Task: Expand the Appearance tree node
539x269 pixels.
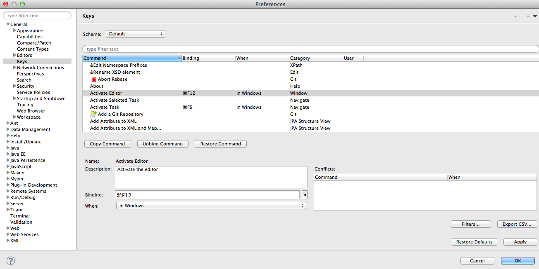Action: (x=14, y=30)
